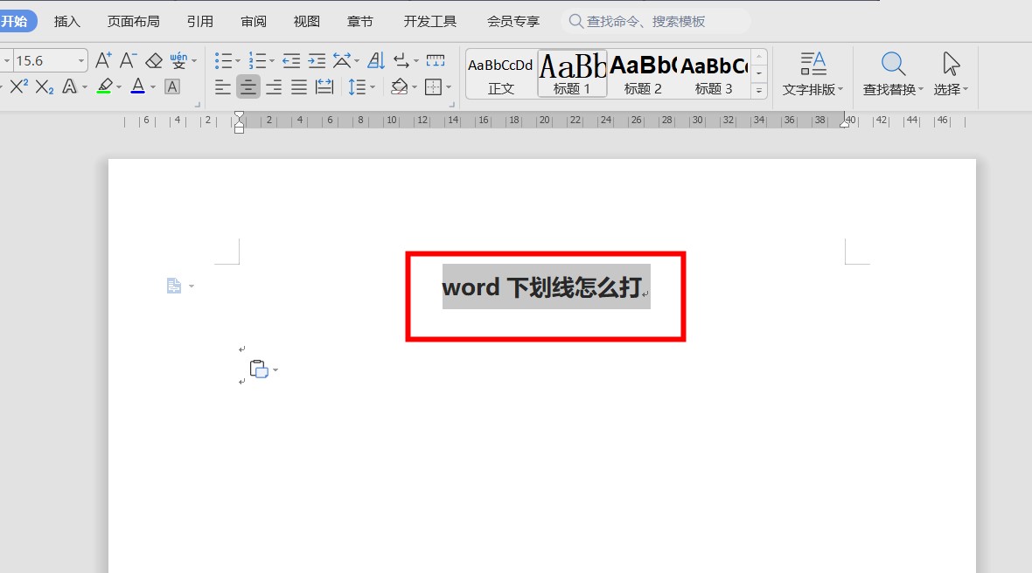Switch to the 插入 tab
Image resolution: width=1032 pixels, height=573 pixels.
[67, 21]
